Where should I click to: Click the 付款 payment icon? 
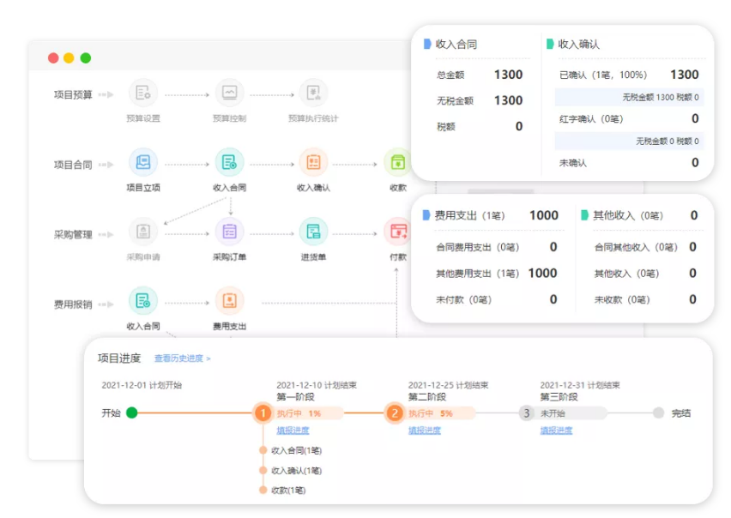pyautogui.click(x=397, y=232)
